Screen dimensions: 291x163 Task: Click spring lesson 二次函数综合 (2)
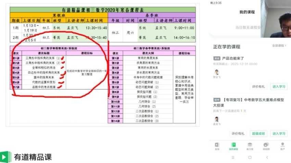coord(147,116)
